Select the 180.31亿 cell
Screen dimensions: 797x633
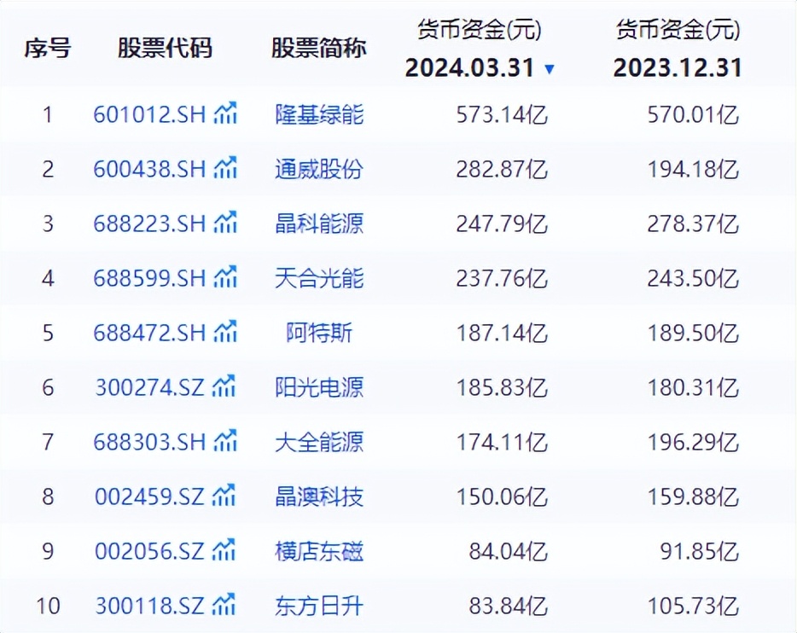click(x=693, y=387)
